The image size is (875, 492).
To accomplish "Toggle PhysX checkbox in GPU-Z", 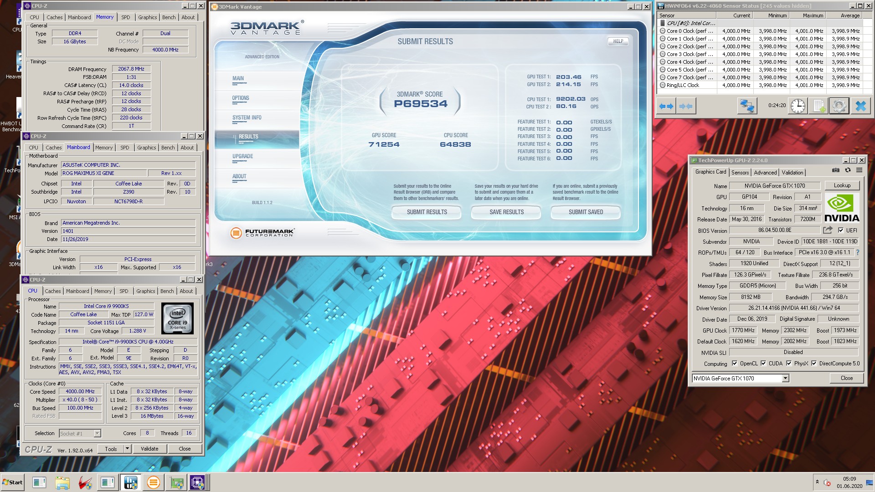I will pyautogui.click(x=789, y=364).
